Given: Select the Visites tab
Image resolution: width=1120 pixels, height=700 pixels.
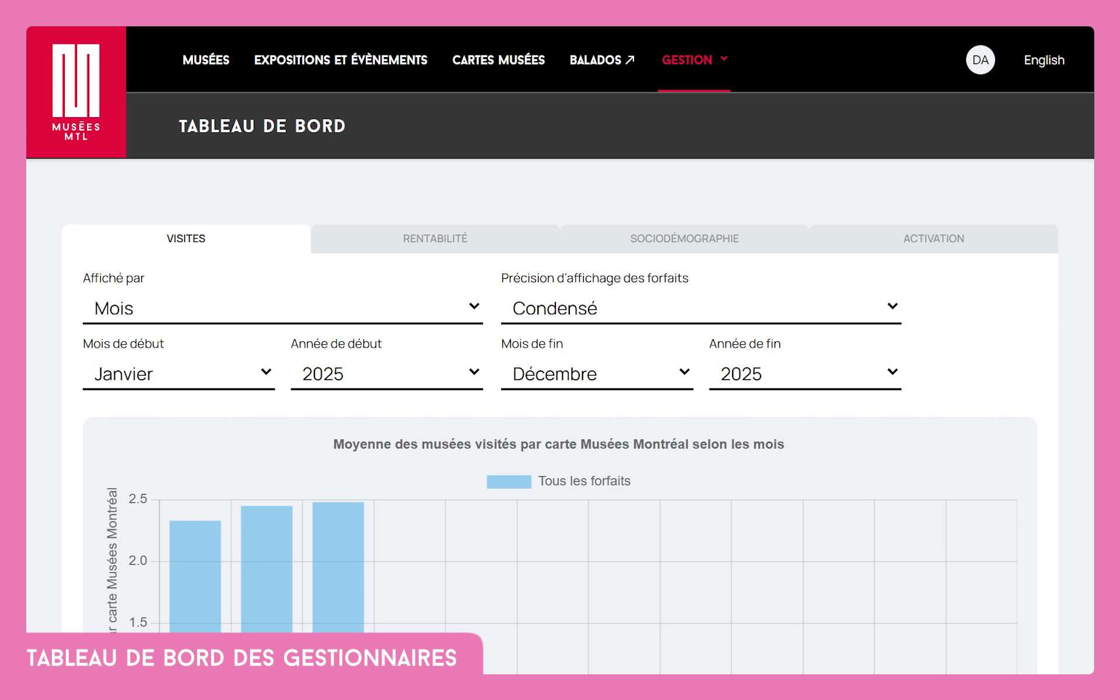Looking at the screenshot, I should [186, 239].
